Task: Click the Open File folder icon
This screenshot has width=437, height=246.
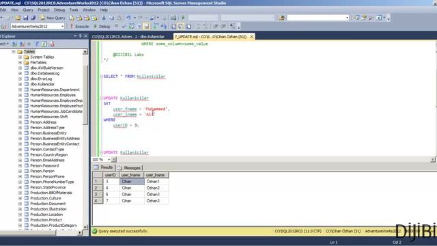Action: 18,18
